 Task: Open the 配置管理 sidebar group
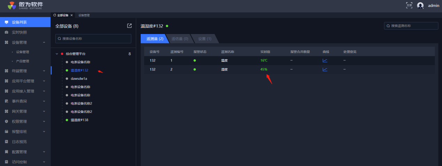coord(25,152)
